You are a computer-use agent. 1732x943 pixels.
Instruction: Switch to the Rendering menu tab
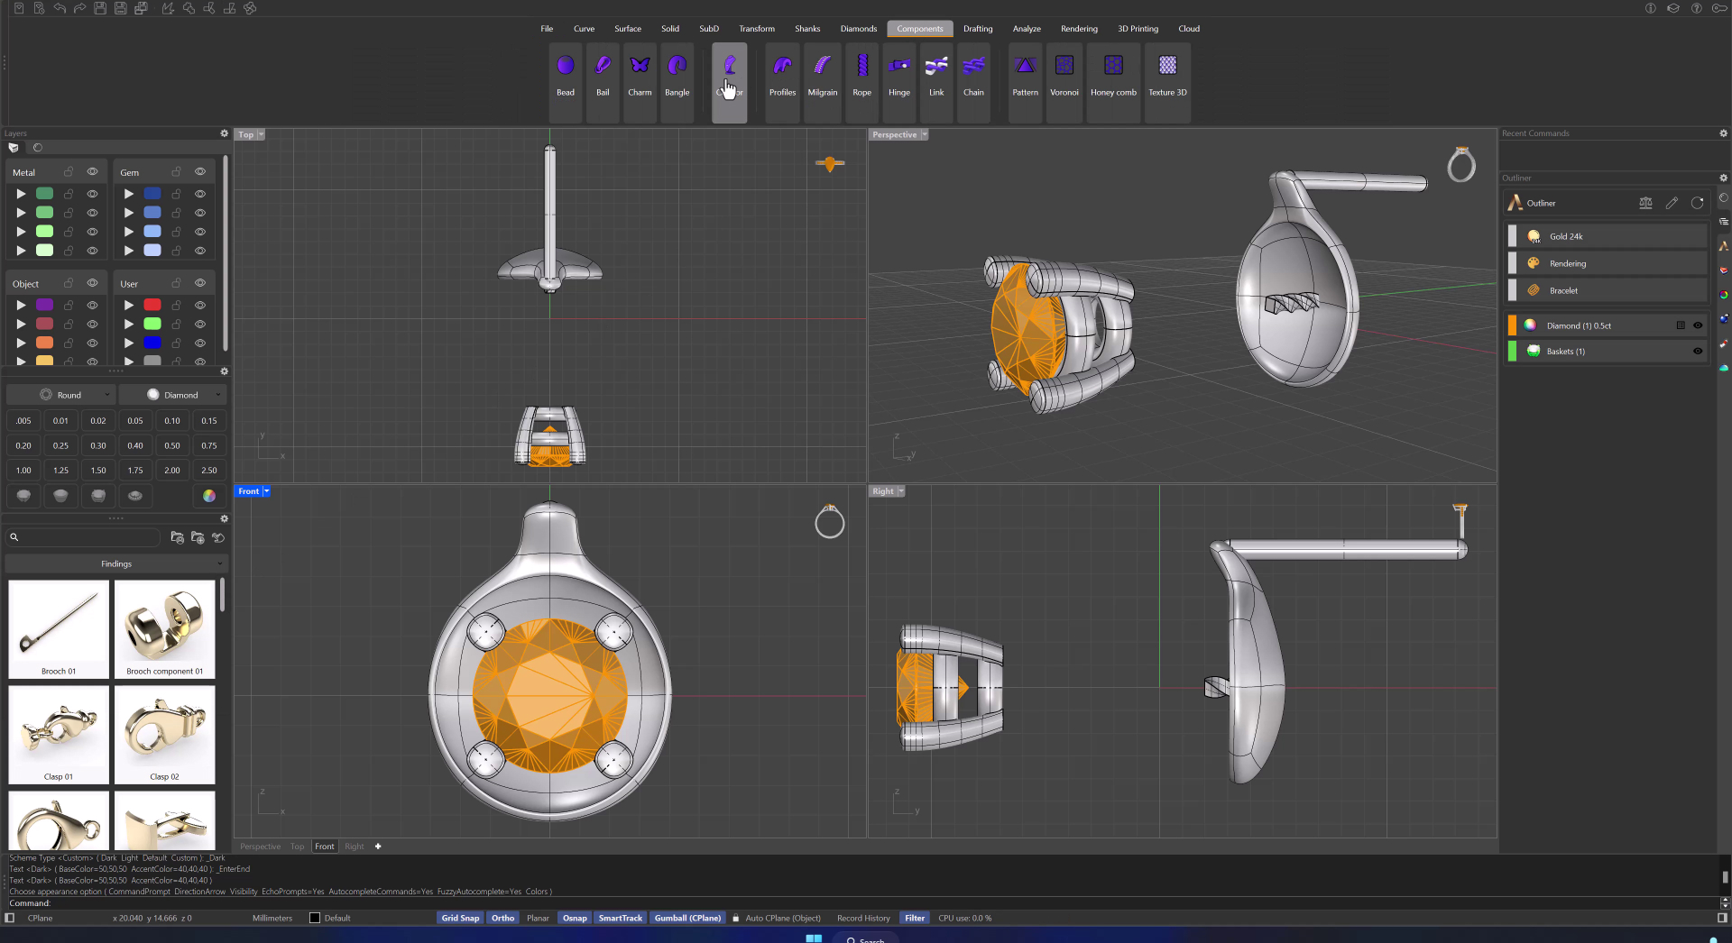pyautogui.click(x=1079, y=29)
